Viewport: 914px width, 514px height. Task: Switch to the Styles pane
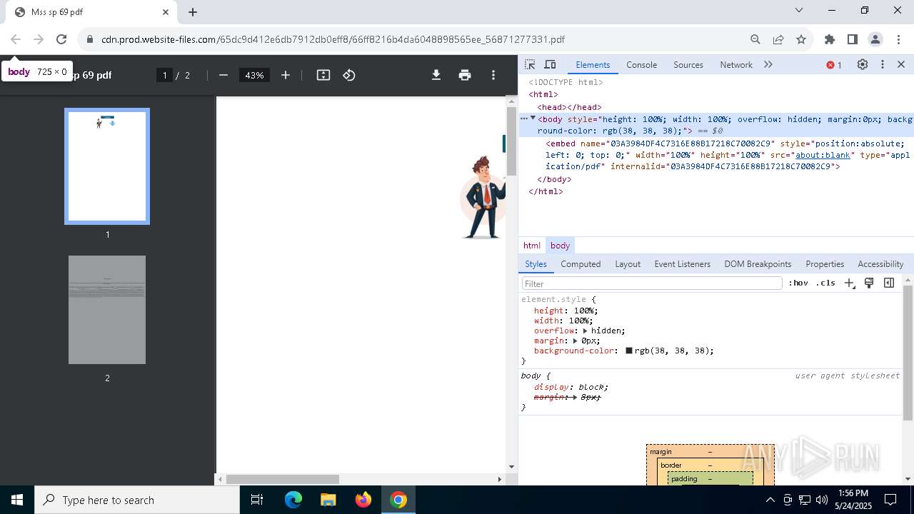coord(536,264)
